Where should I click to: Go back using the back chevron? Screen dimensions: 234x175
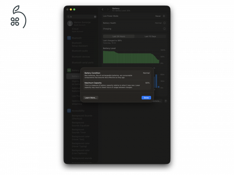(x=102, y=9)
